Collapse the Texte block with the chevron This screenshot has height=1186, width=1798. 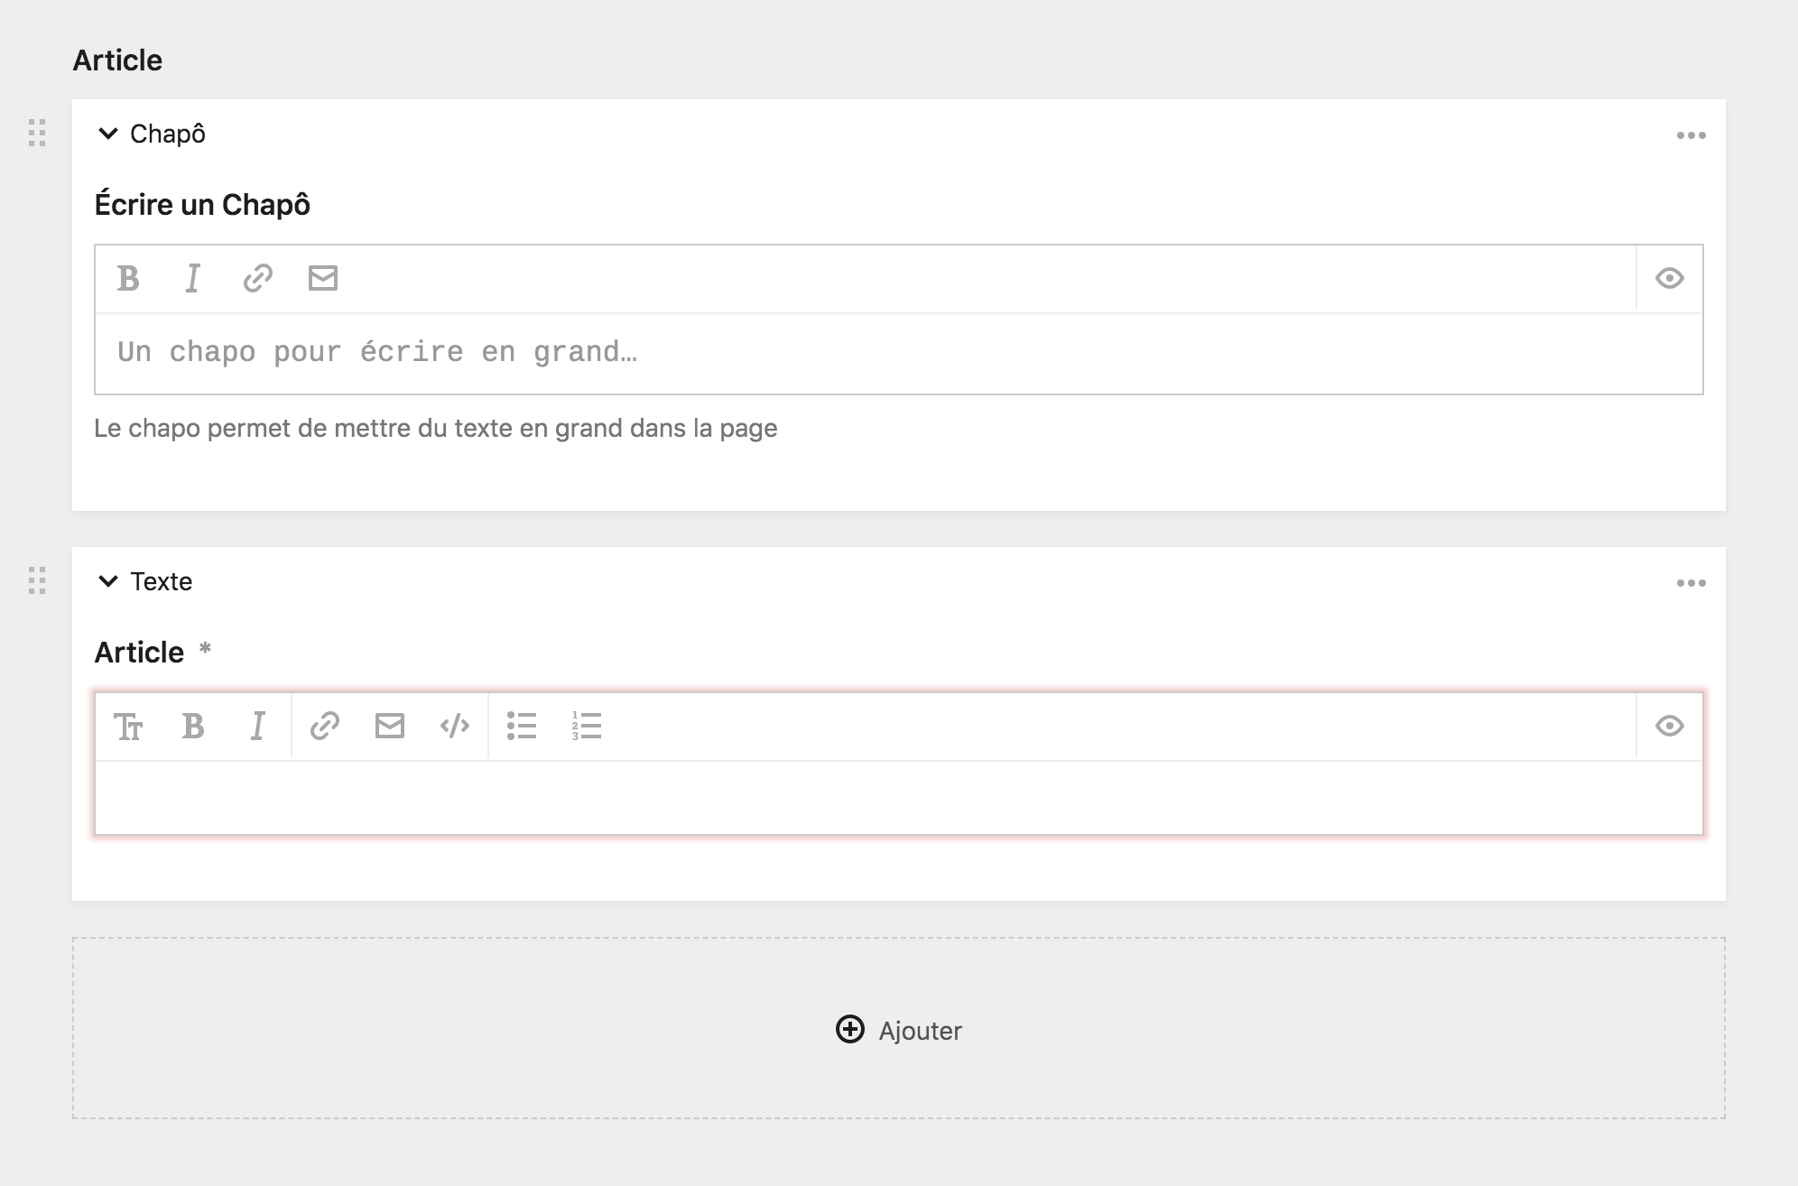(108, 581)
